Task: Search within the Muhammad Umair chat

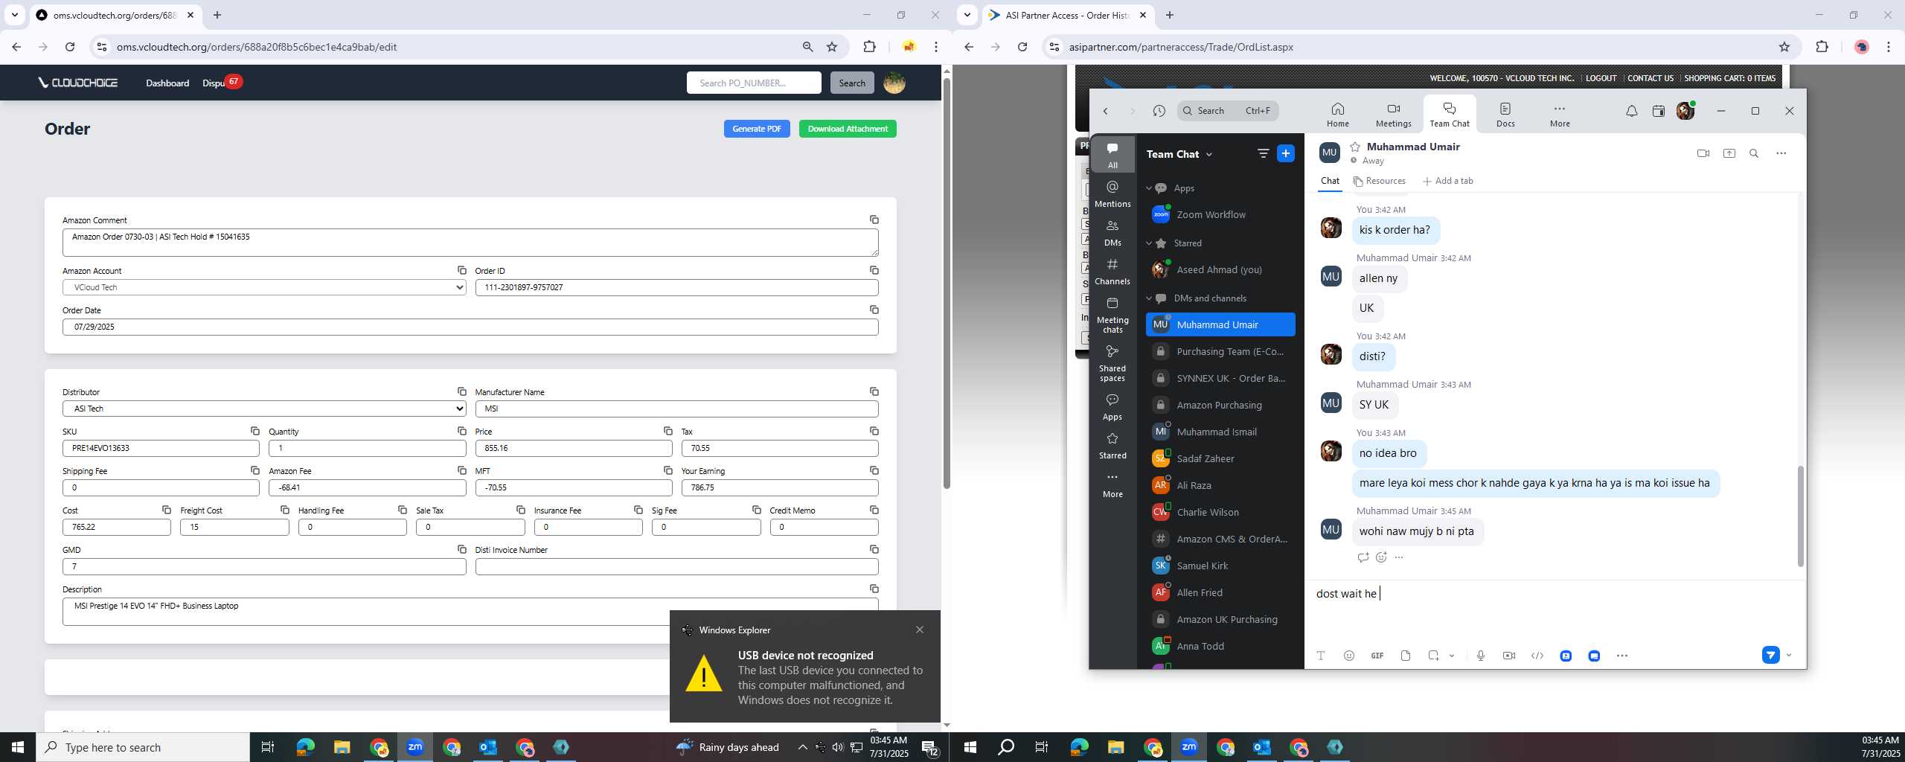Action: click(1754, 153)
